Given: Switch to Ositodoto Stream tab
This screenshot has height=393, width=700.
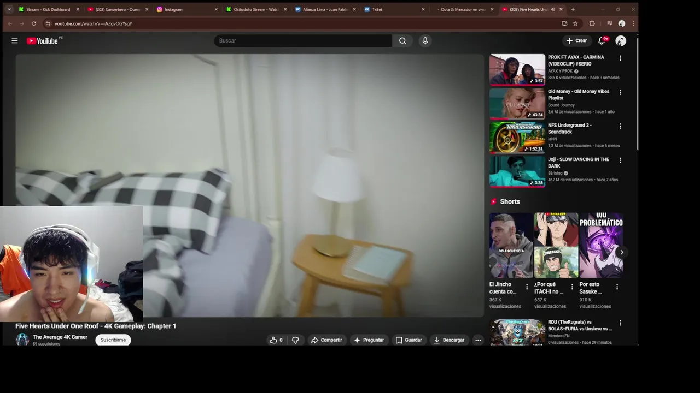Looking at the screenshot, I should [x=255, y=9].
